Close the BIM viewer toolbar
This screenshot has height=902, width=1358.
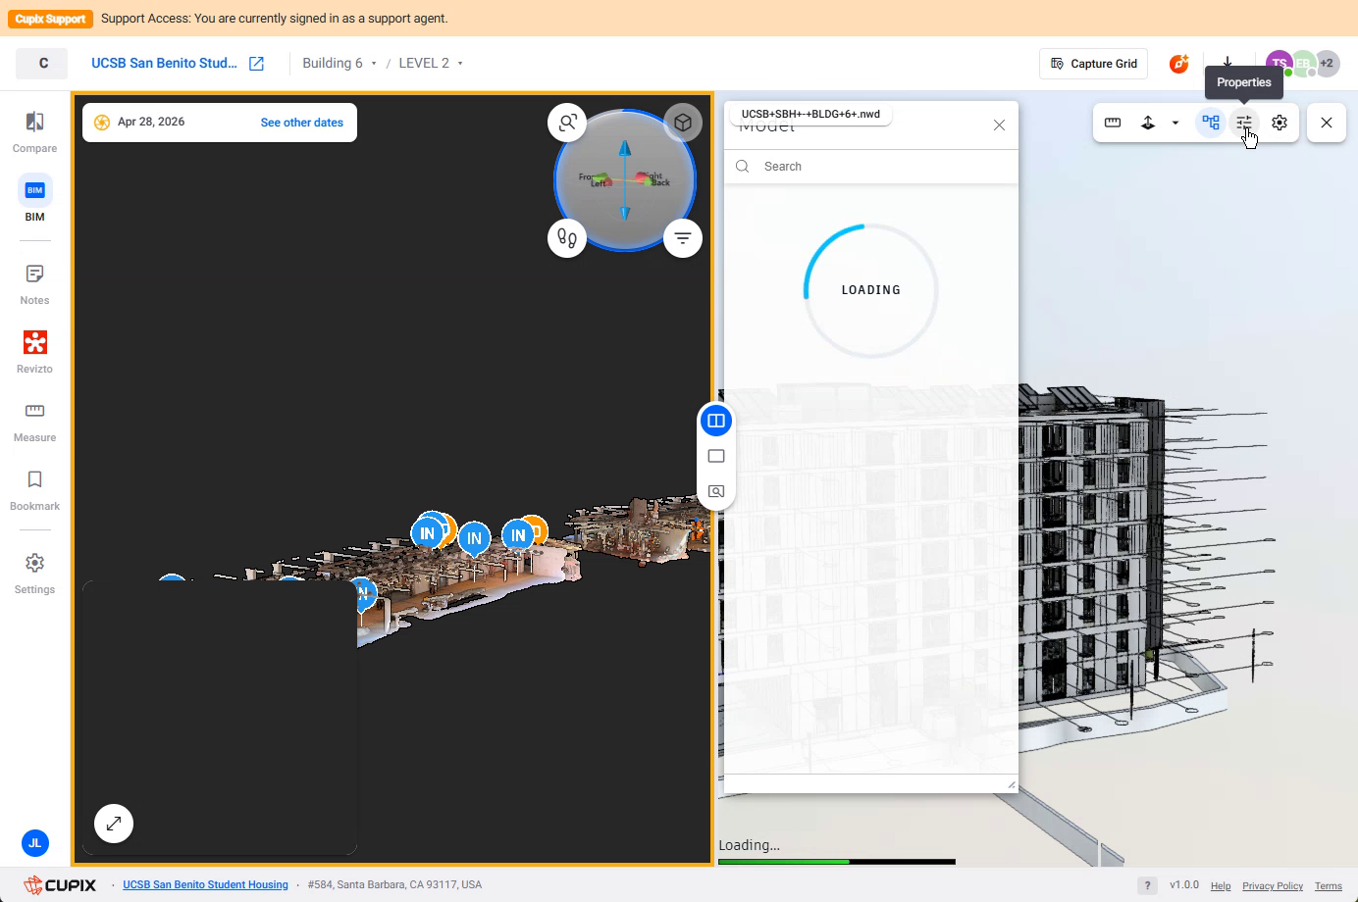click(x=1327, y=123)
